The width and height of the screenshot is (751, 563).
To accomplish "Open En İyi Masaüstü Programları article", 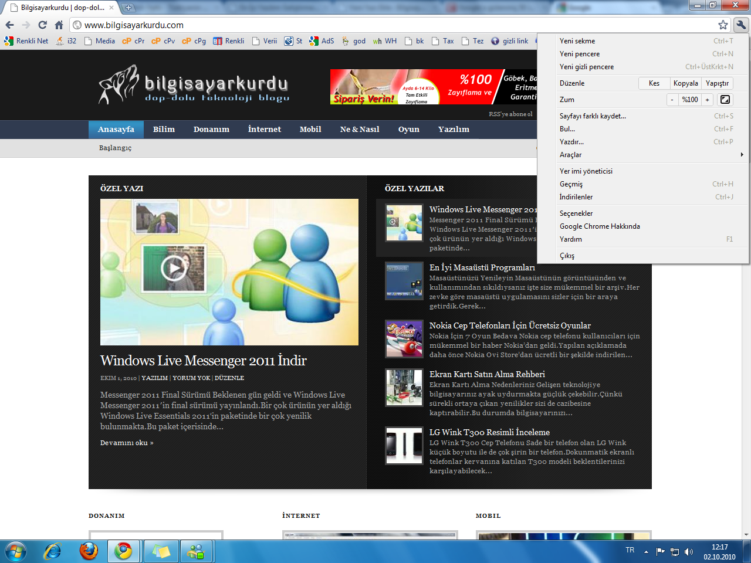I will pos(482,267).
